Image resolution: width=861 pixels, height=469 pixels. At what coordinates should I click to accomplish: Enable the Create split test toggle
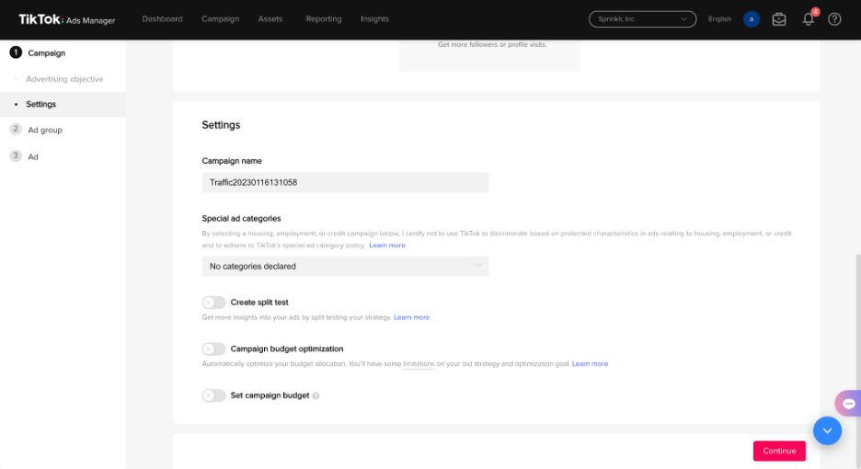(213, 303)
